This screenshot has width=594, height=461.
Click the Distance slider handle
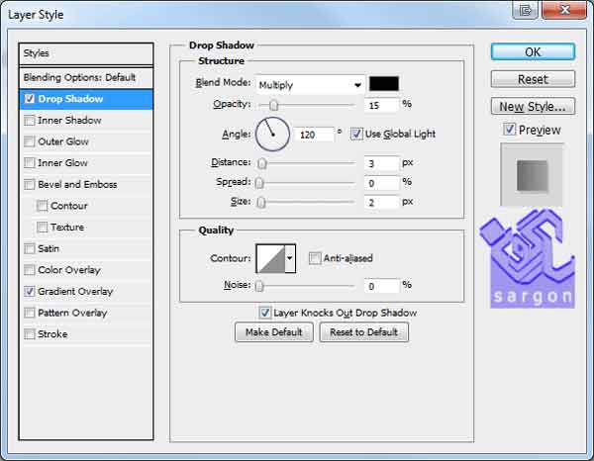coord(261,163)
